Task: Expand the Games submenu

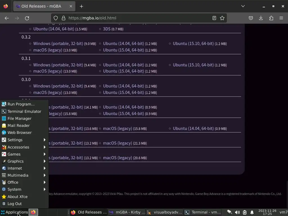Action: tap(24, 154)
